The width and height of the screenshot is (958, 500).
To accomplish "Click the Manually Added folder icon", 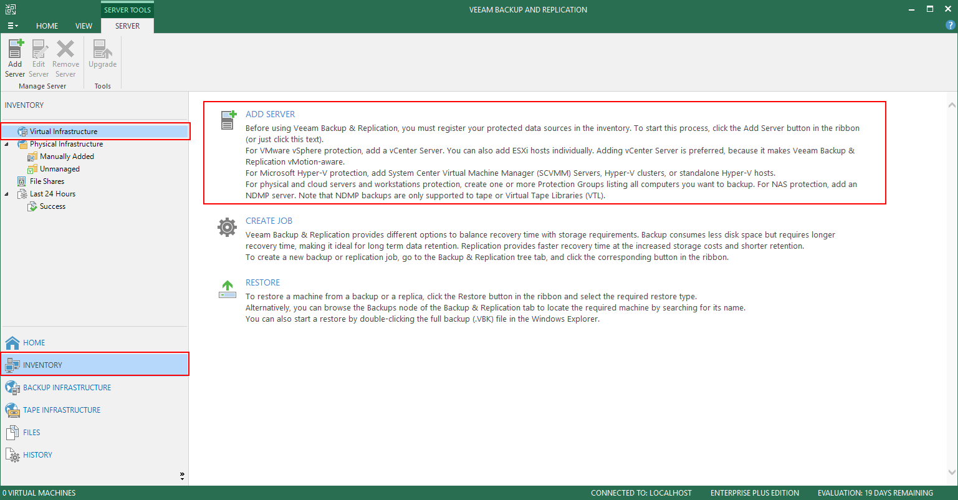I will coord(32,156).
